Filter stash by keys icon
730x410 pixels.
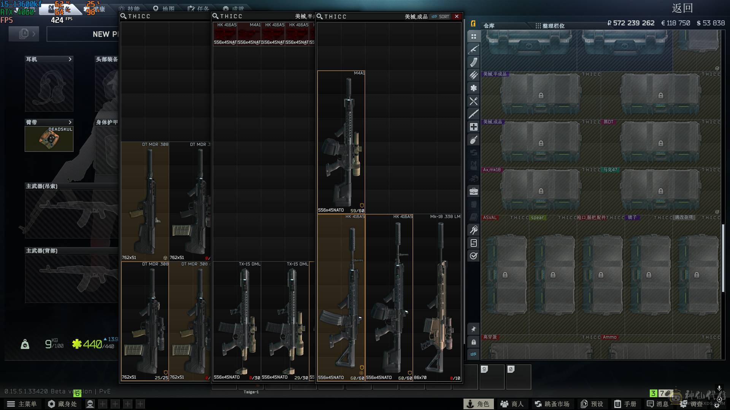click(473, 230)
